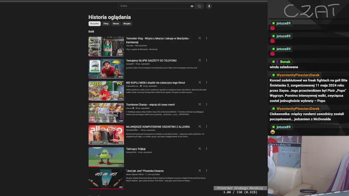Remove Tańczący Trójkąt from history
Image resolution: width=349 pixels, height=196 pixels.
click(x=200, y=149)
